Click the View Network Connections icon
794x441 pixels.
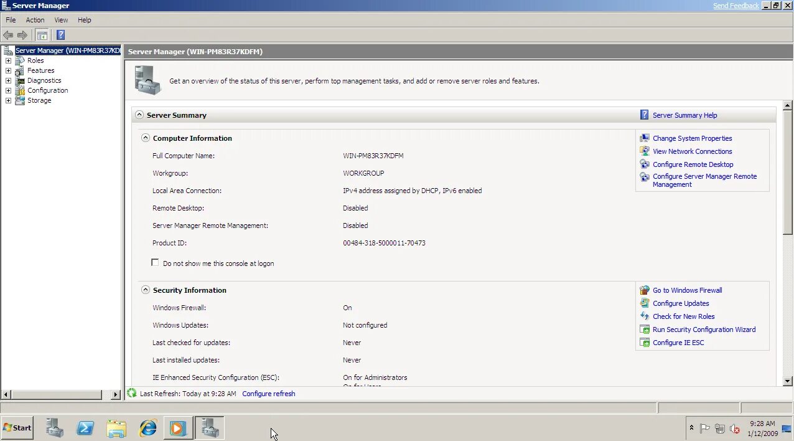(645, 151)
